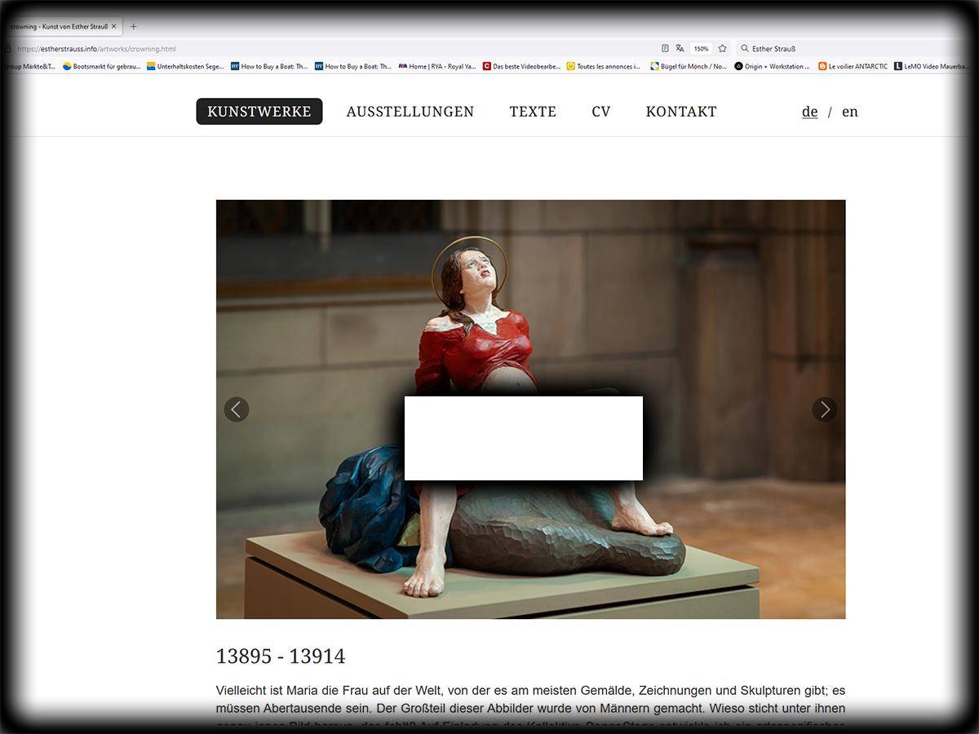Screen dimensions: 979x734
Task: Open a new browser tab
Action: click(x=134, y=26)
